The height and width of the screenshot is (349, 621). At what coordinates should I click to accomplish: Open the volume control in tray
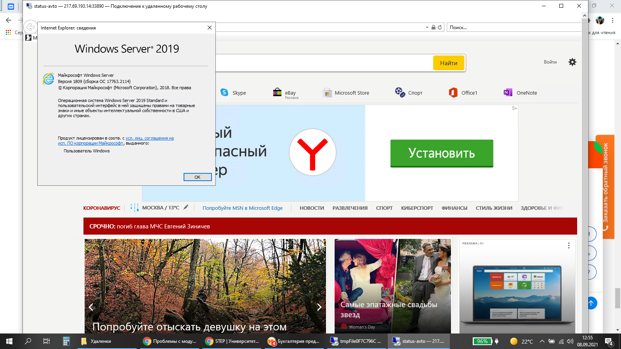pyautogui.click(x=570, y=341)
